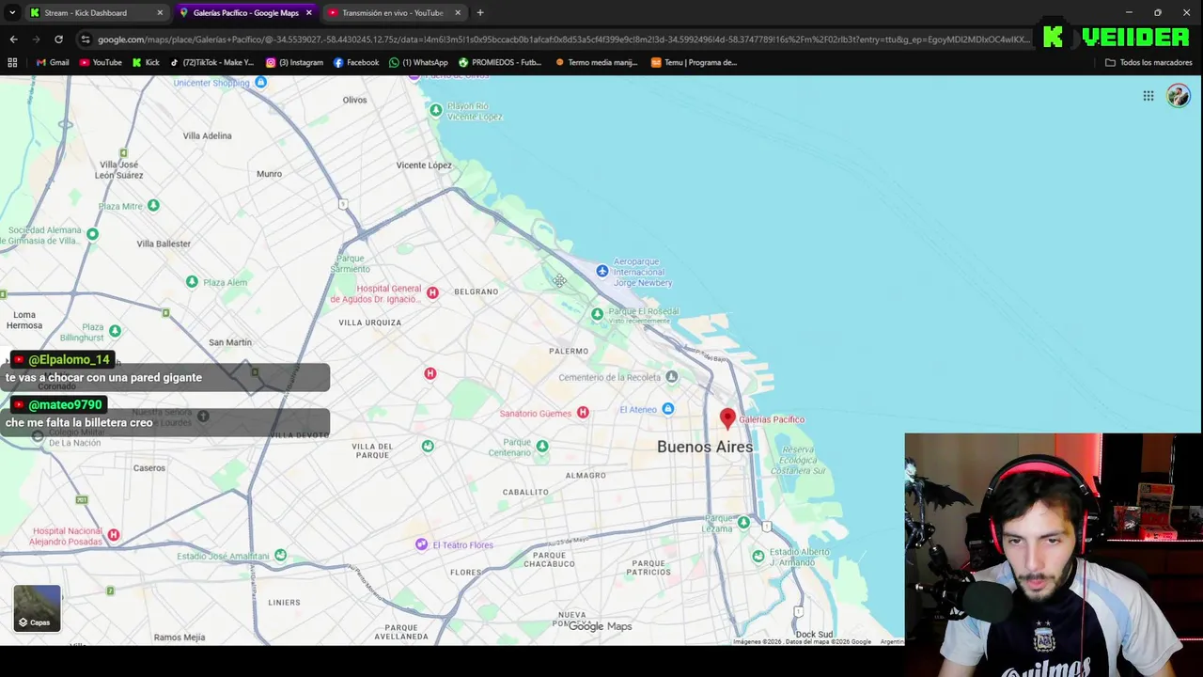The image size is (1203, 677).
Task: Click the El Teatro Flores marker
Action: pos(421,544)
